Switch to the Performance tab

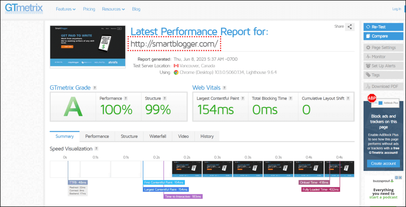(97, 136)
